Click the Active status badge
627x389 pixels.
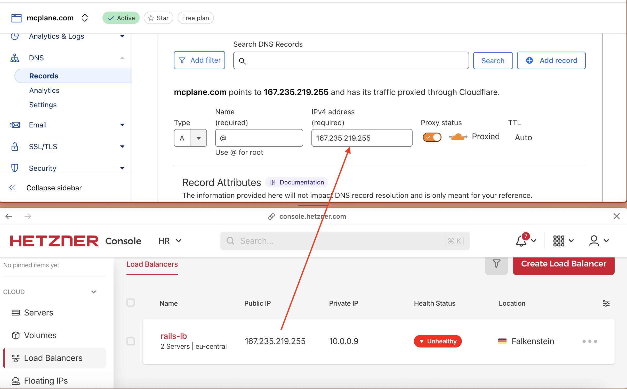point(121,18)
